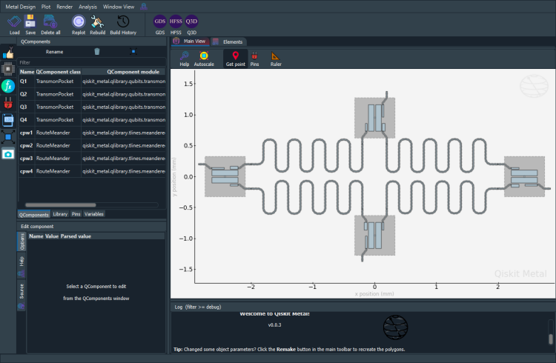Switch to the Elements tab
The width and height of the screenshot is (556, 363).
click(228, 41)
